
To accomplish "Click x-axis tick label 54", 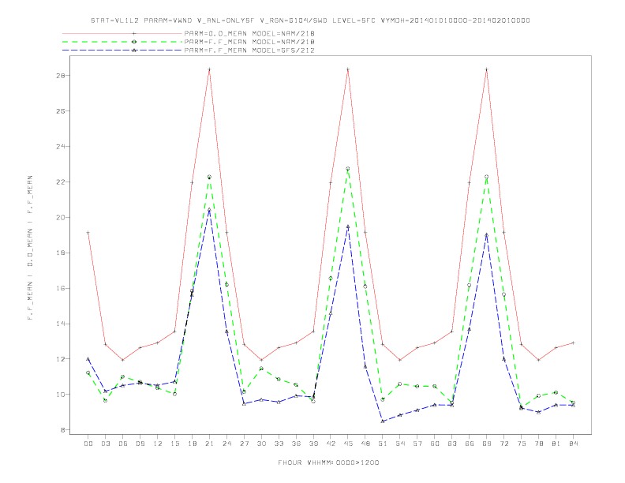I will [400, 444].
